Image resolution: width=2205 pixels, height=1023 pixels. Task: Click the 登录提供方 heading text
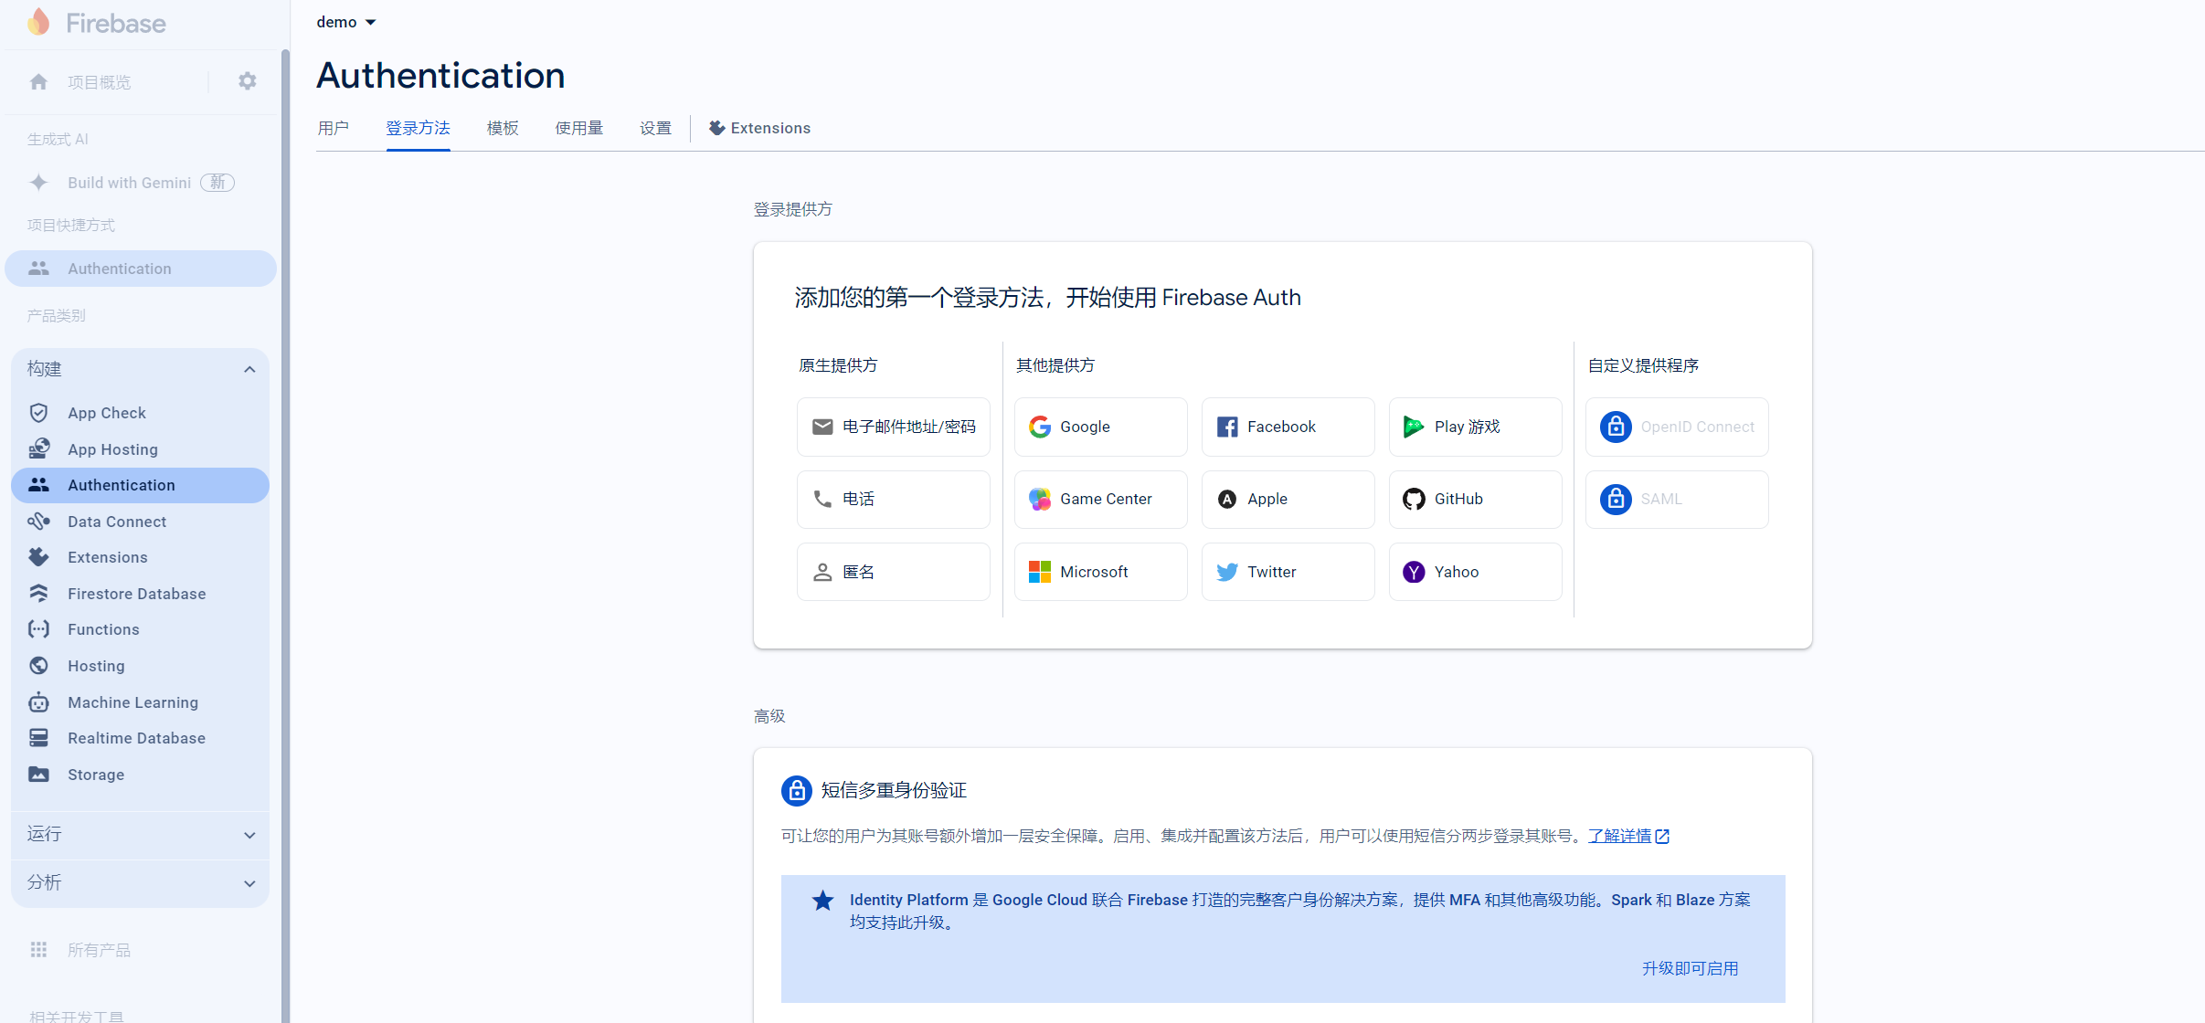tap(792, 209)
